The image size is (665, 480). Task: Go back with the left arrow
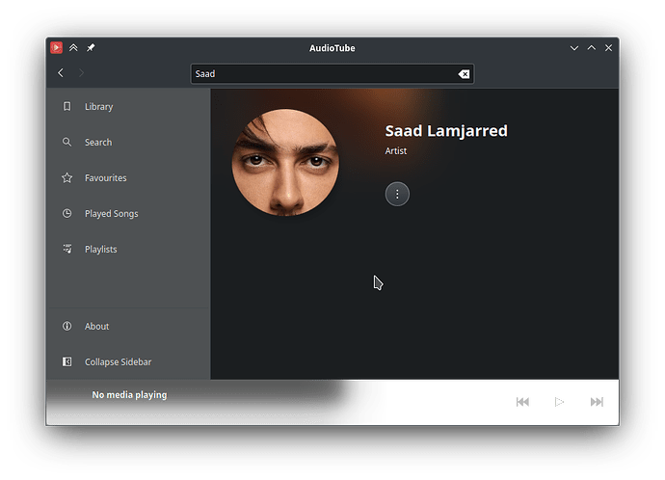pyautogui.click(x=61, y=73)
